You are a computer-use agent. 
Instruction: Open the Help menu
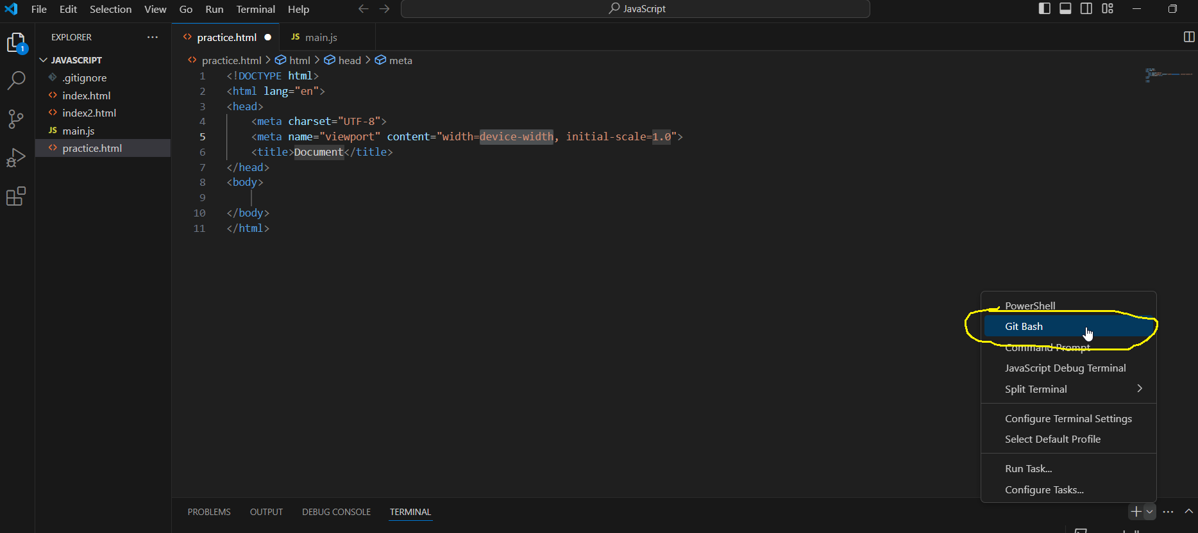(298, 9)
